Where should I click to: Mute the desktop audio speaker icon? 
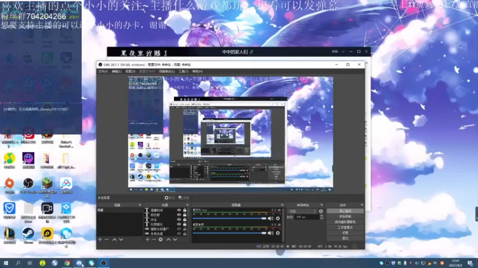click(x=271, y=233)
